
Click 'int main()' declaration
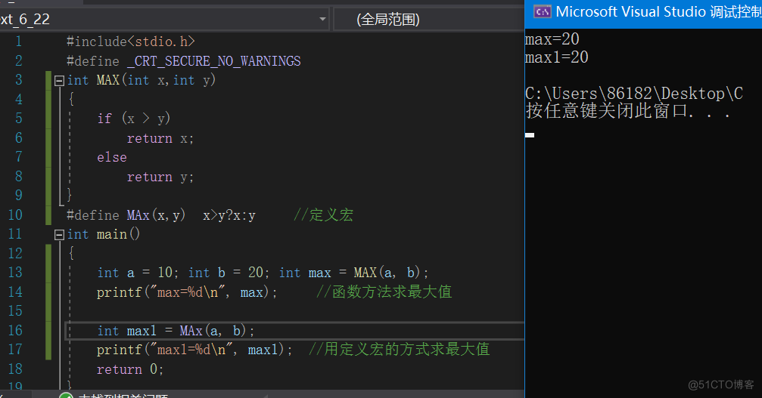104,234
